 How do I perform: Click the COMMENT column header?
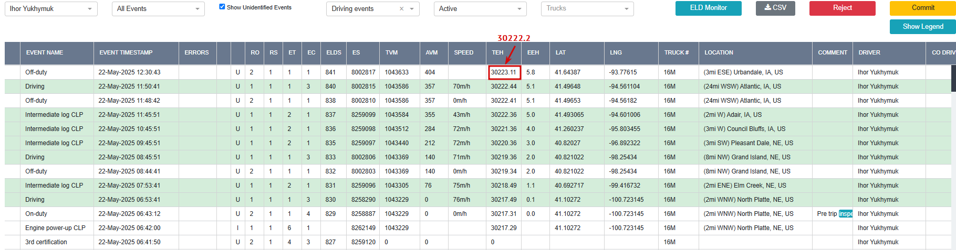click(833, 53)
